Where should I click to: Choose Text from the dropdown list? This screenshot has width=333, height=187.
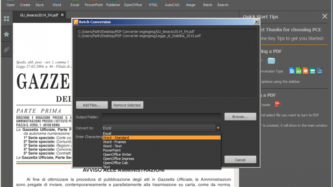coord(161,167)
